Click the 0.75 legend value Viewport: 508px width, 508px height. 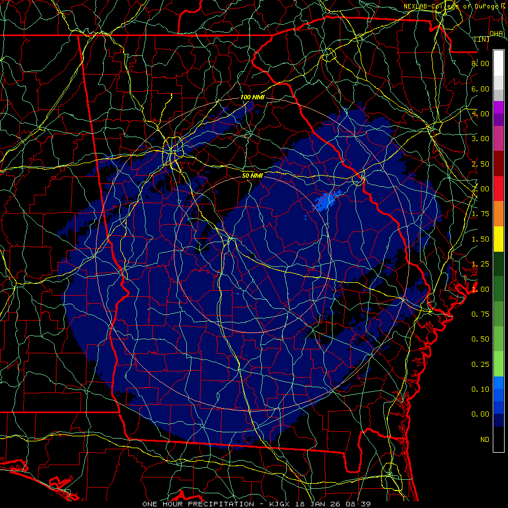[x=480, y=314]
